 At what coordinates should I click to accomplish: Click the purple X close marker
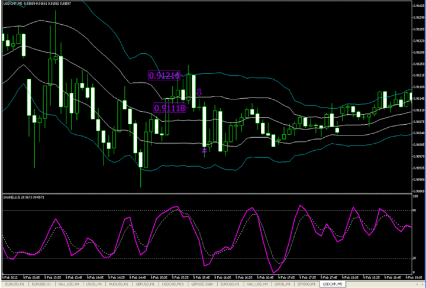coord(204,150)
